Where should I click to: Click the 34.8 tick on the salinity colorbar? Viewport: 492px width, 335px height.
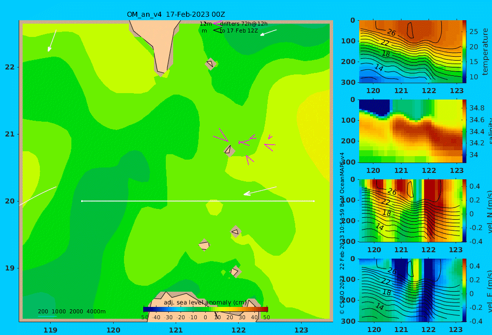477,108
